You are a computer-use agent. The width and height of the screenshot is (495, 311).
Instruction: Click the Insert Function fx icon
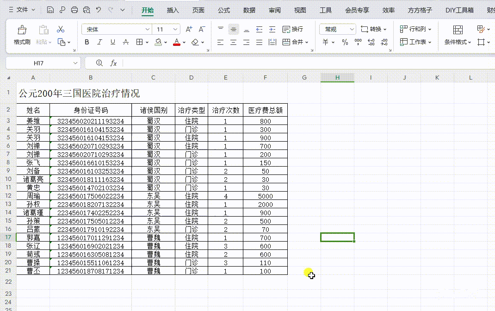(x=113, y=63)
